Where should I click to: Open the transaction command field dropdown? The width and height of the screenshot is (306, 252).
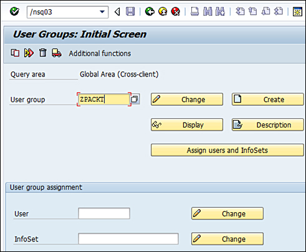pos(102,12)
